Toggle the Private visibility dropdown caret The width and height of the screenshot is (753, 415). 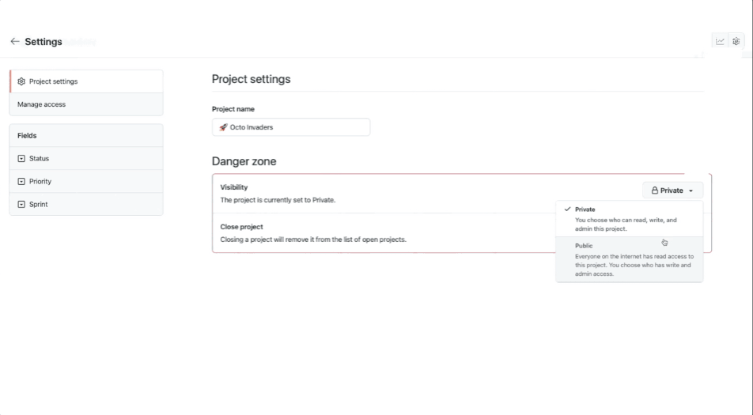[691, 191]
